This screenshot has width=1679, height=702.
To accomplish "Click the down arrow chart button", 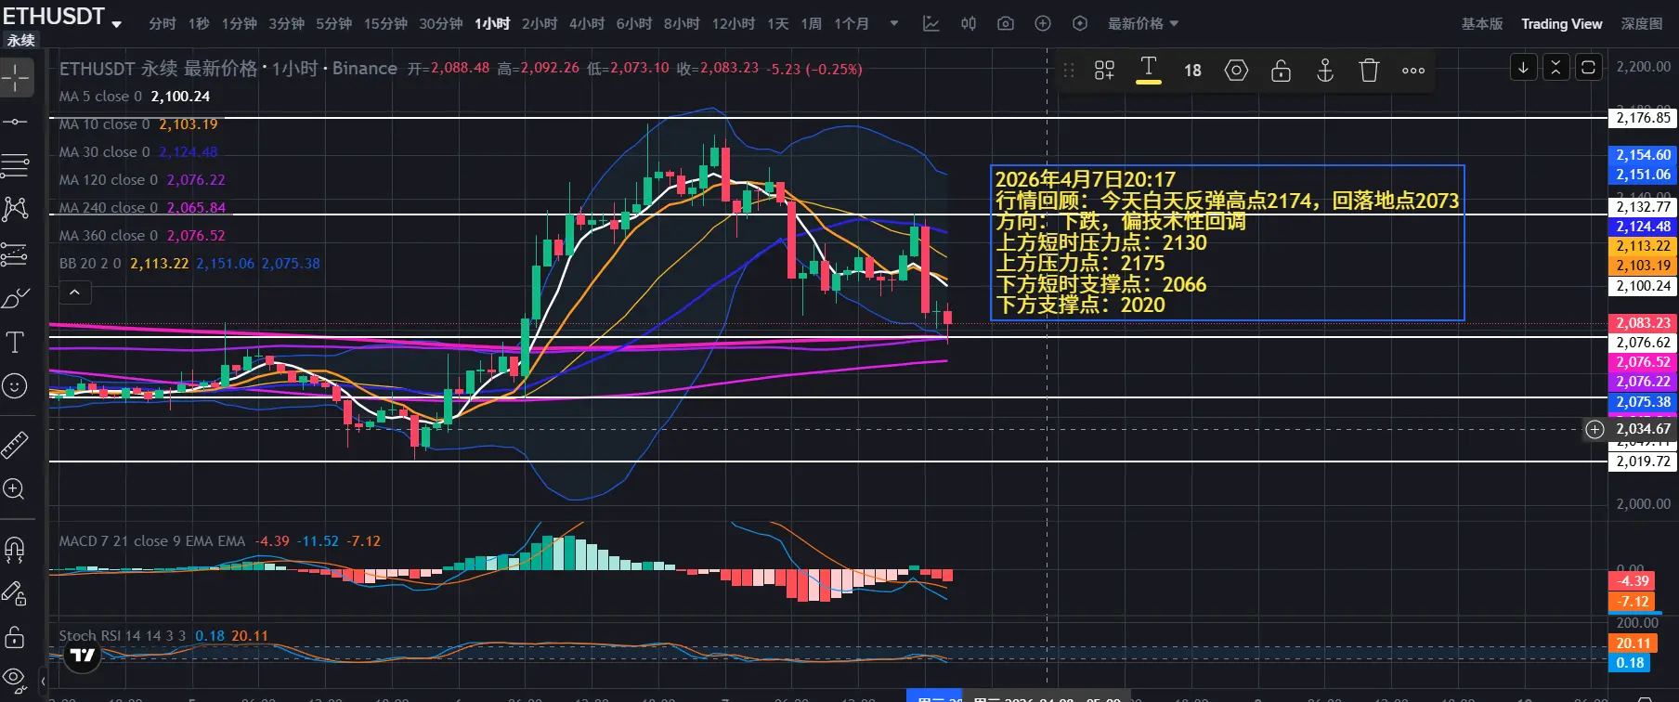I will 1524,68.
